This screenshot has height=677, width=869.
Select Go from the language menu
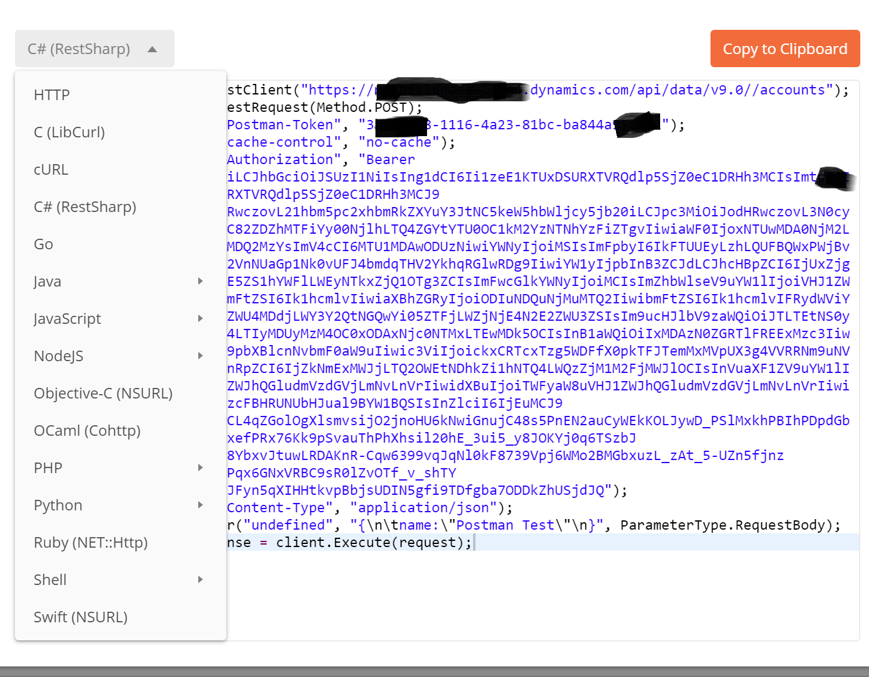(43, 244)
